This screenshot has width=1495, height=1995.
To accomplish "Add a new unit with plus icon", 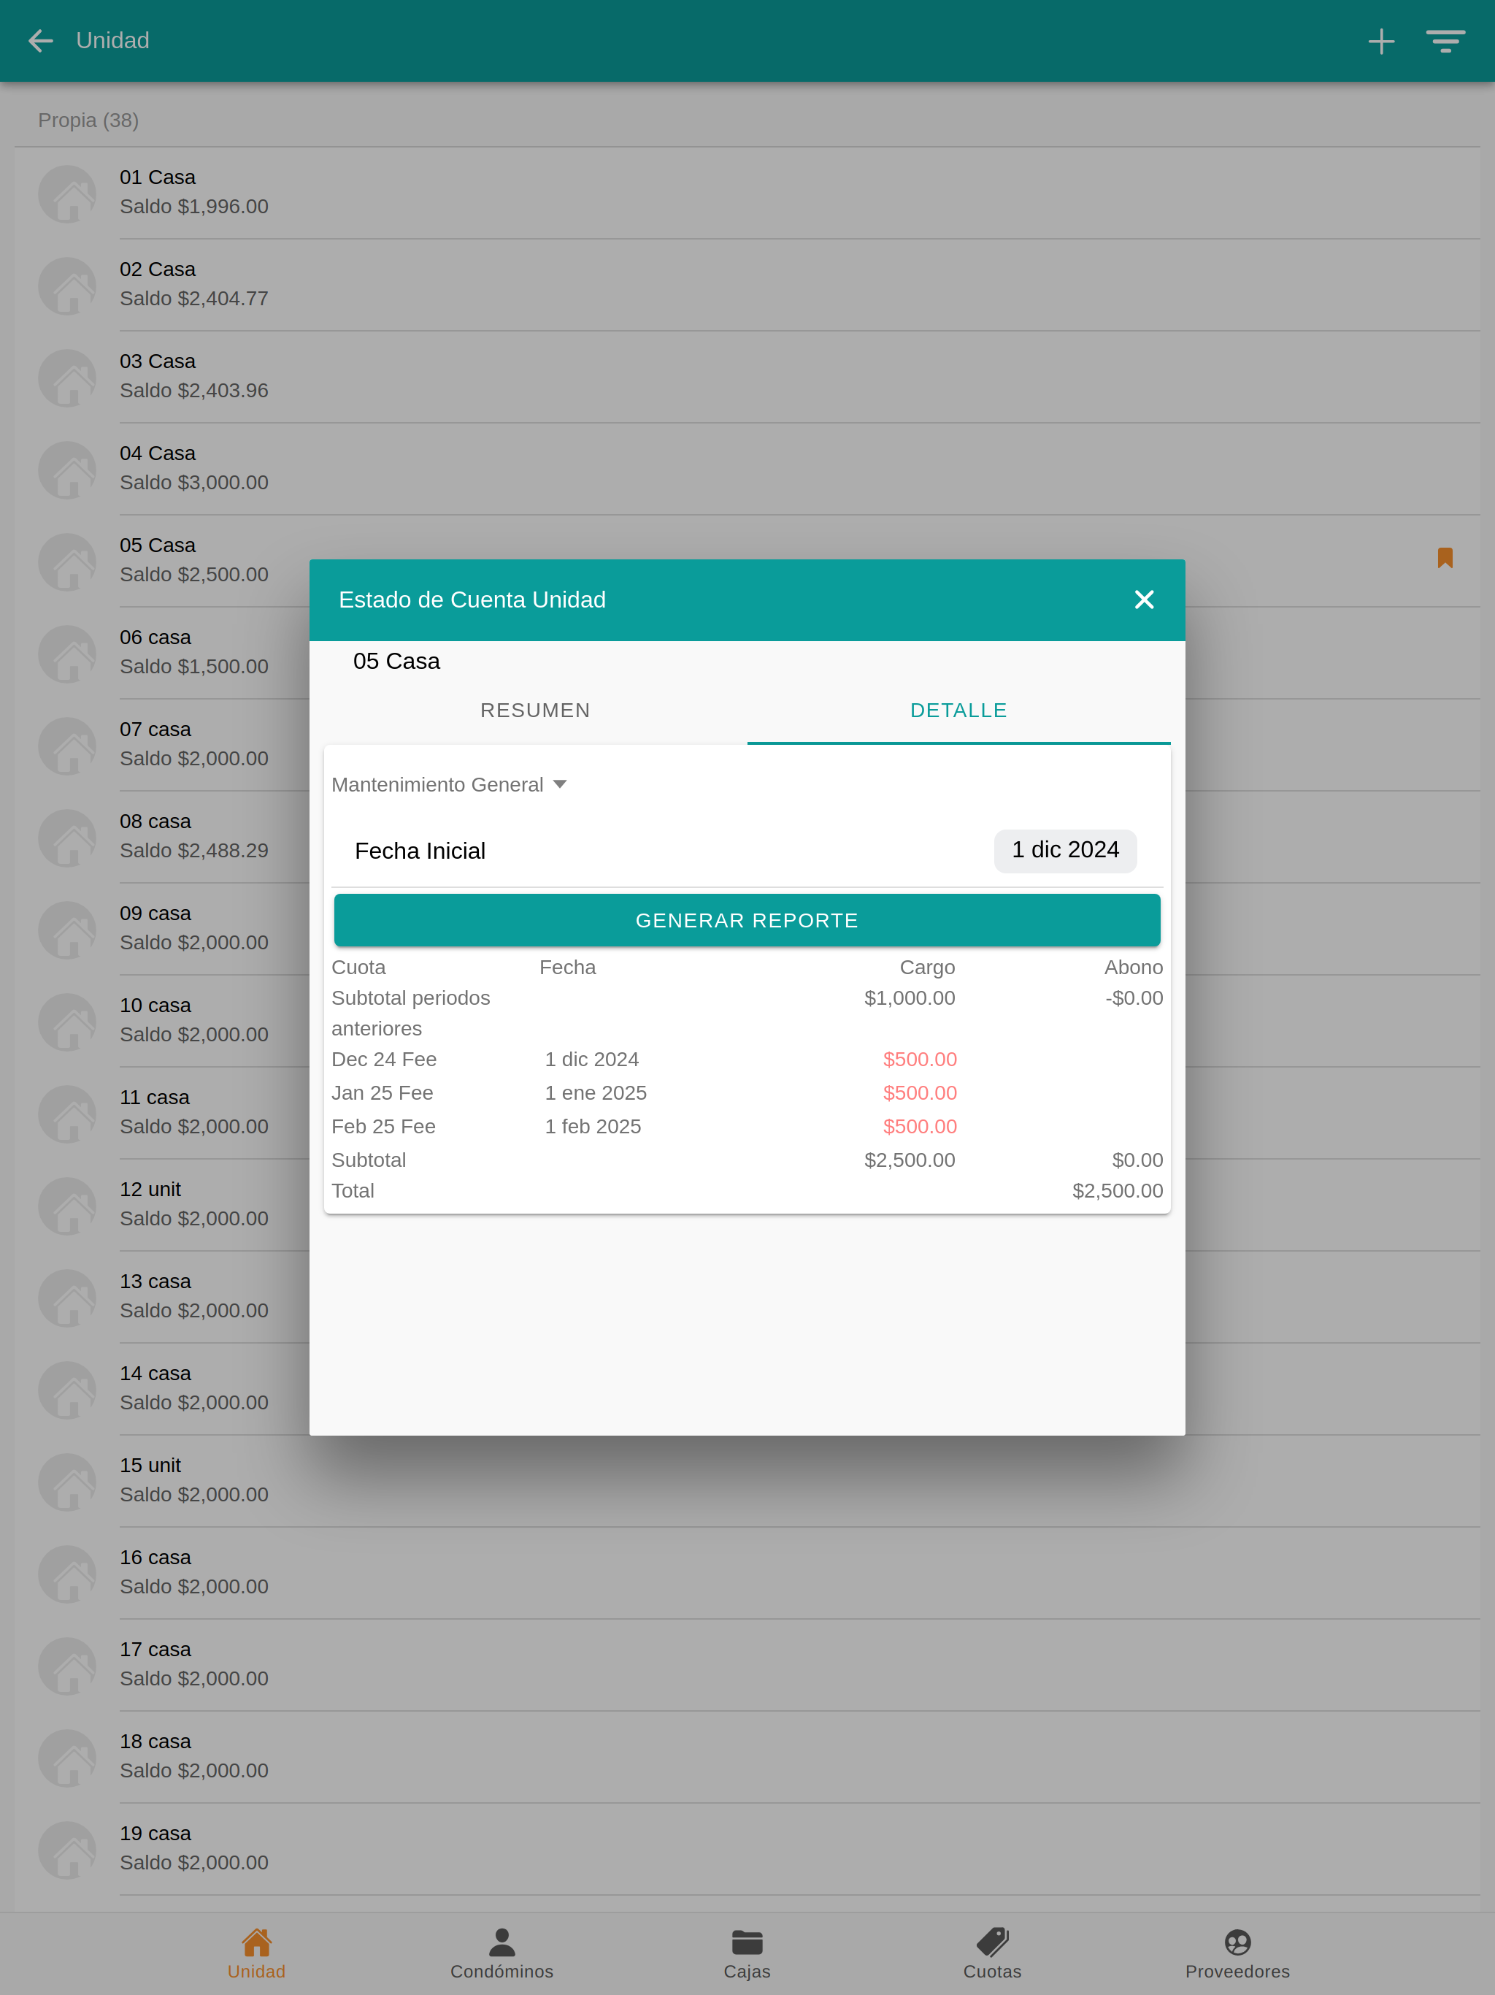I will [1380, 41].
